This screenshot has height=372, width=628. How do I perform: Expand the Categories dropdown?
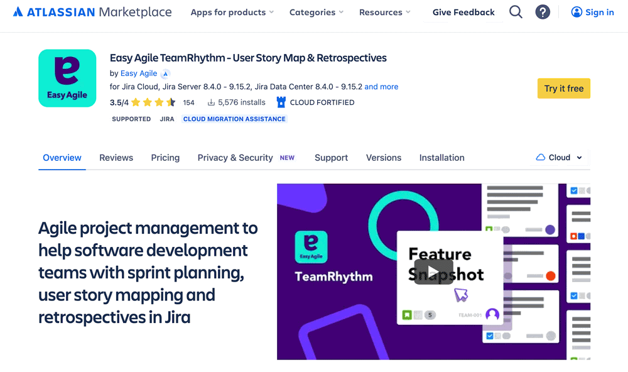pyautogui.click(x=316, y=12)
